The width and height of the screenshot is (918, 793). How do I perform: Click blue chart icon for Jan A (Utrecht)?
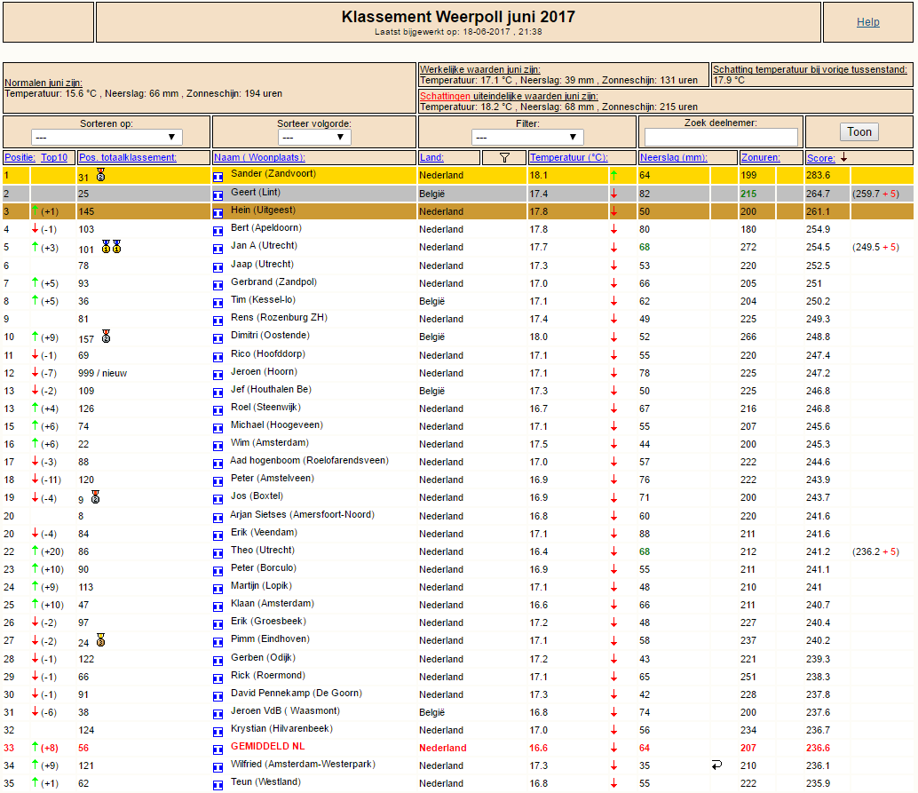218,249
